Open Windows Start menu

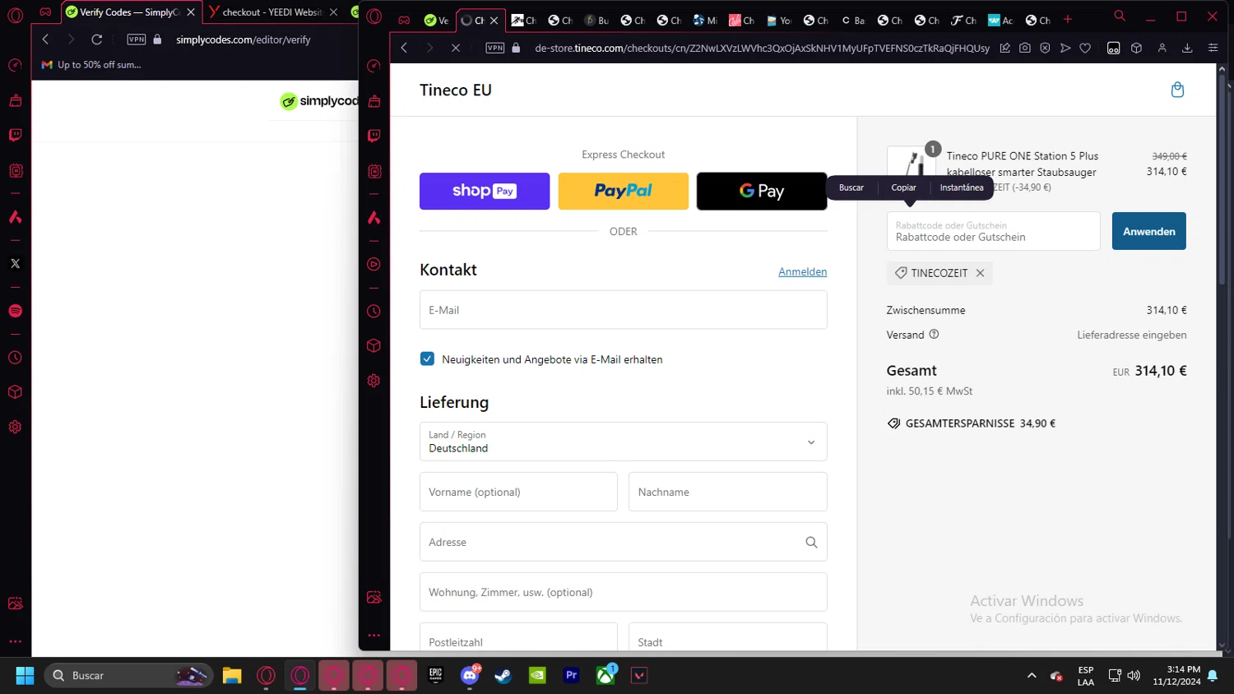[25, 676]
